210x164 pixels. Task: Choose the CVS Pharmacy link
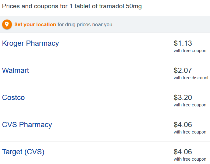[x=27, y=125]
